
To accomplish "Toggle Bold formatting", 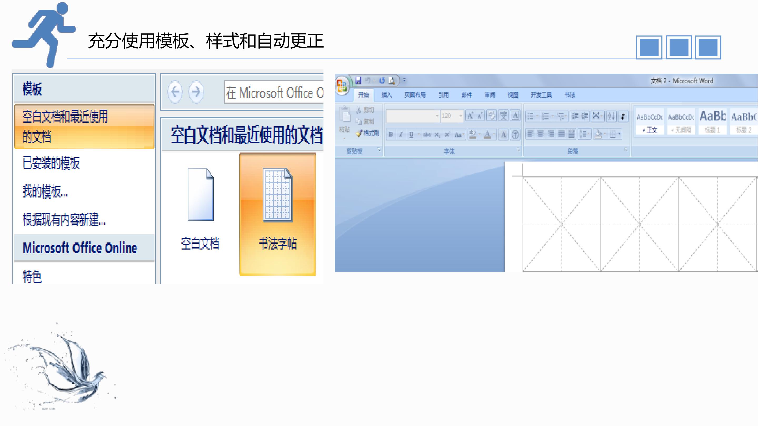I will [391, 135].
